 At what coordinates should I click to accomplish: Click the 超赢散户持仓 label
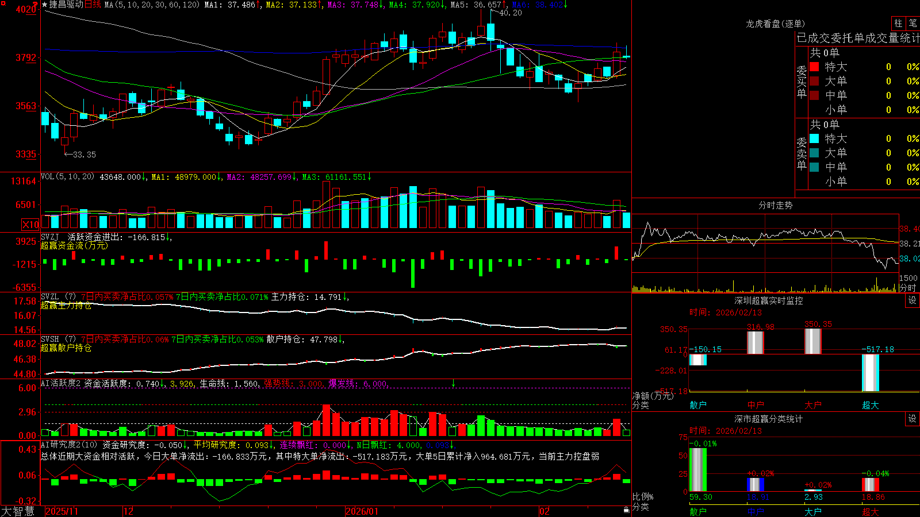[x=66, y=348]
